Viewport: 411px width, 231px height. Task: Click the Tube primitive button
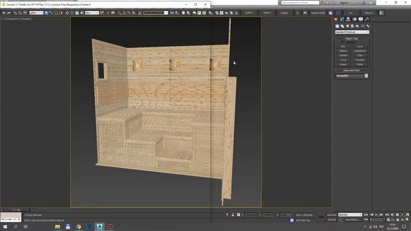[360, 55]
